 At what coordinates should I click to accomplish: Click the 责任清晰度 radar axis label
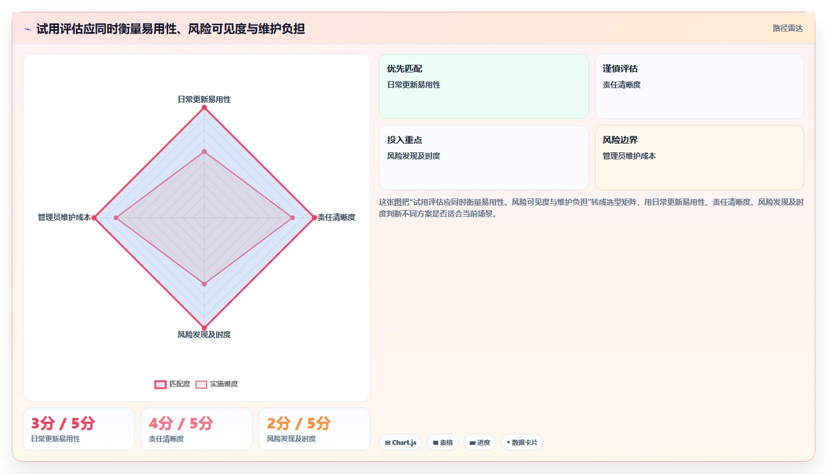(x=336, y=217)
